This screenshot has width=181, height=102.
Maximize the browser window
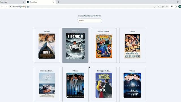click(x=178, y=2)
